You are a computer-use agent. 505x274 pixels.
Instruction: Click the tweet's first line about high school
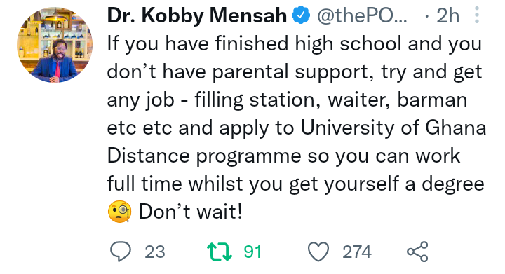click(x=295, y=43)
